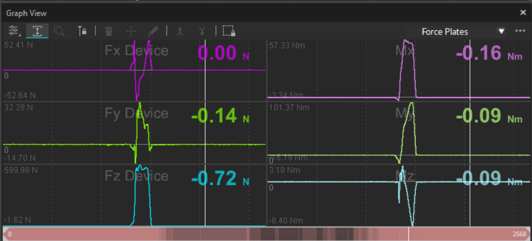Select the pencil edit tool
This screenshot has width=532, height=241.
point(153,31)
